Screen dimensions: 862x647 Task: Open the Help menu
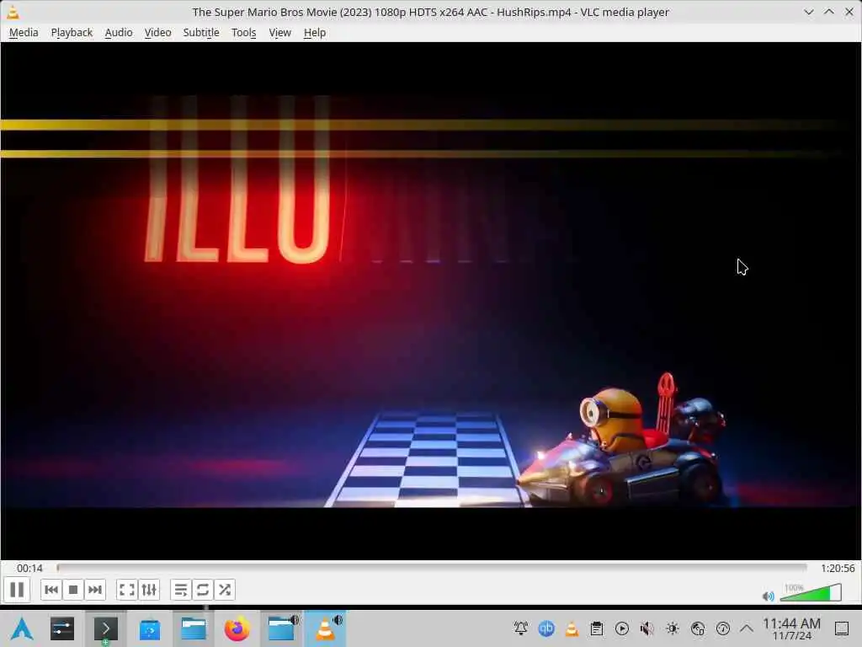click(x=315, y=33)
